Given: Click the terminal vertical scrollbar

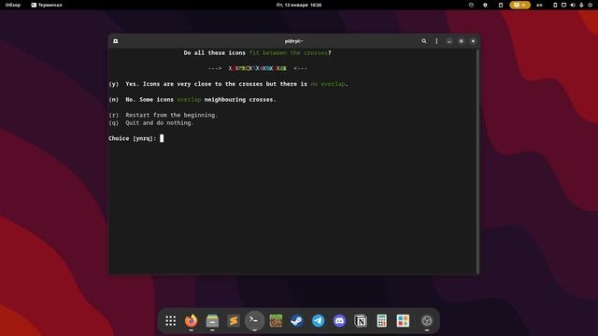Looking at the screenshot, I should [477, 161].
